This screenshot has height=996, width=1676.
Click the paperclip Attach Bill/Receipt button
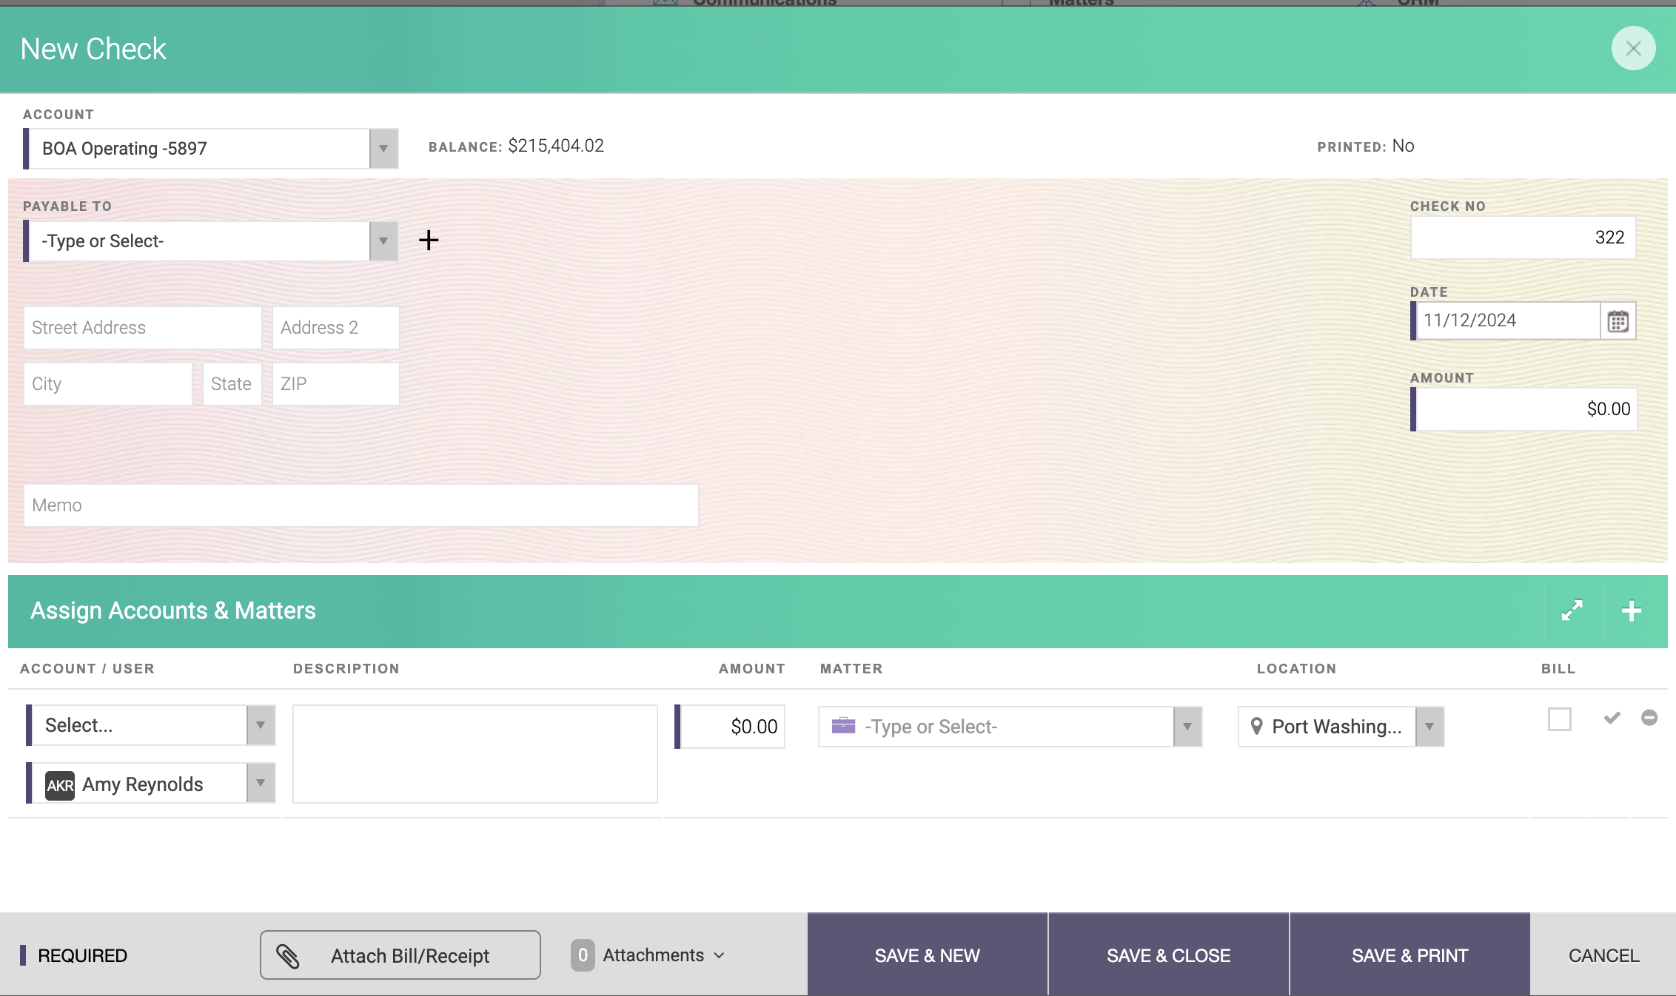400,955
